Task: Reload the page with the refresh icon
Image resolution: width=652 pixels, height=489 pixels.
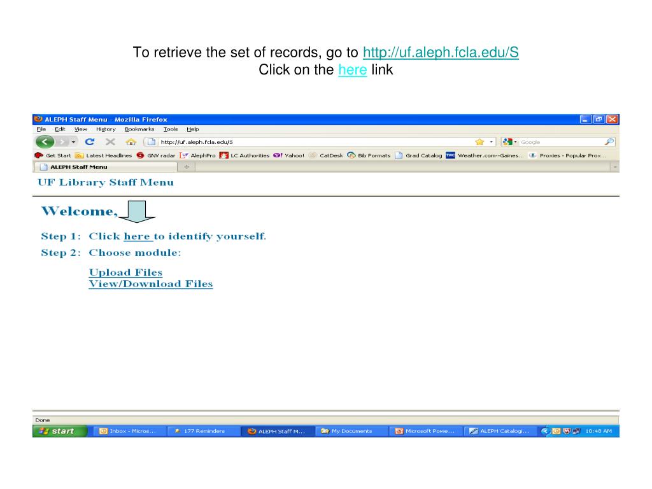Action: (x=90, y=142)
